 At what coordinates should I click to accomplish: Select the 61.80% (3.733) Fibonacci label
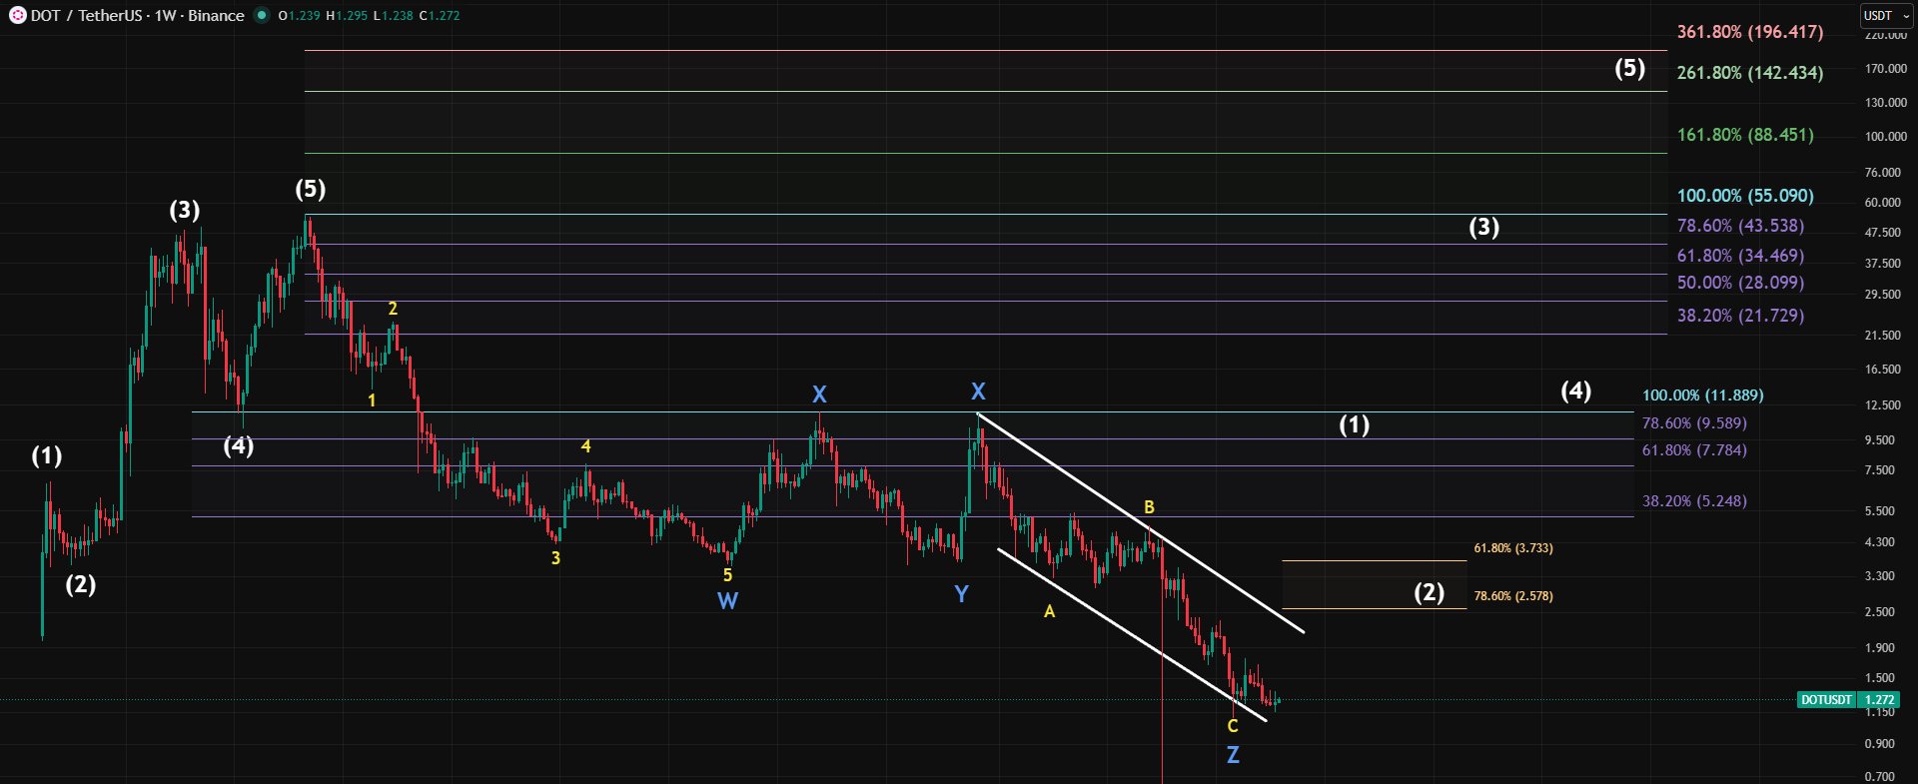tap(1513, 548)
